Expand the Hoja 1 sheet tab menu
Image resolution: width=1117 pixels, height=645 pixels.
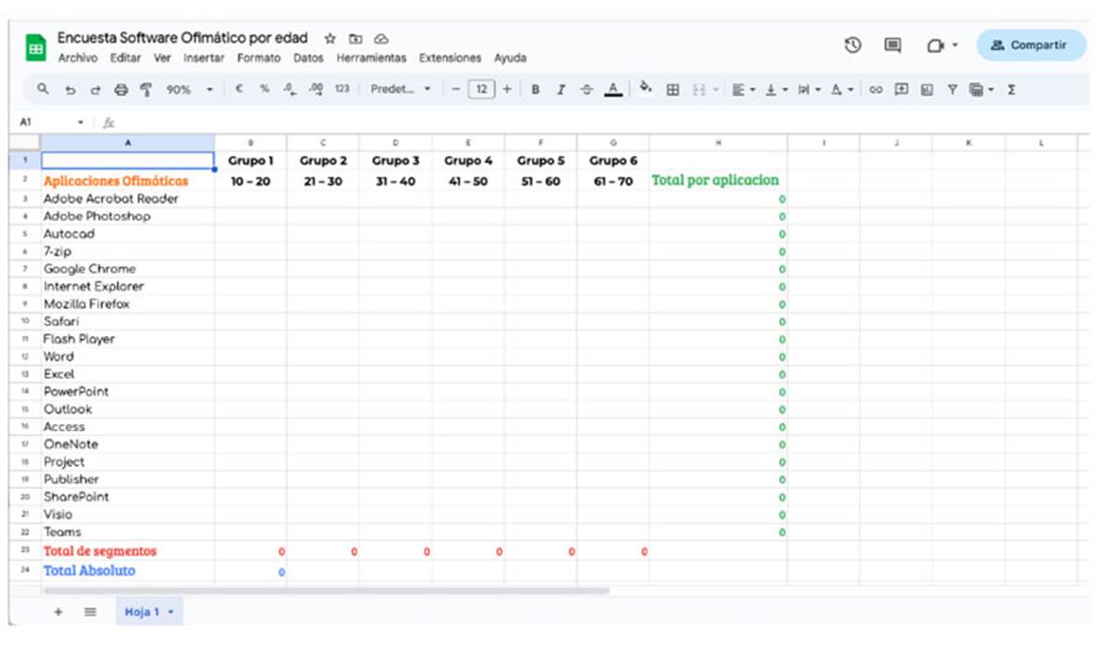tap(171, 613)
